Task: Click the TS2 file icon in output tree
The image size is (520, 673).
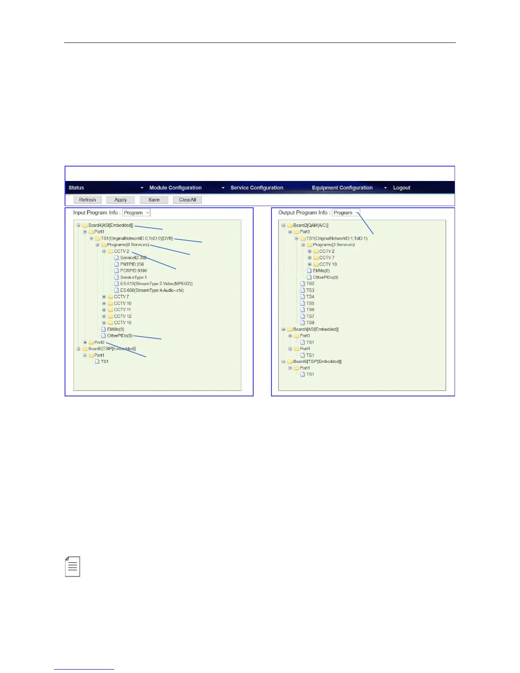Action: click(x=303, y=284)
